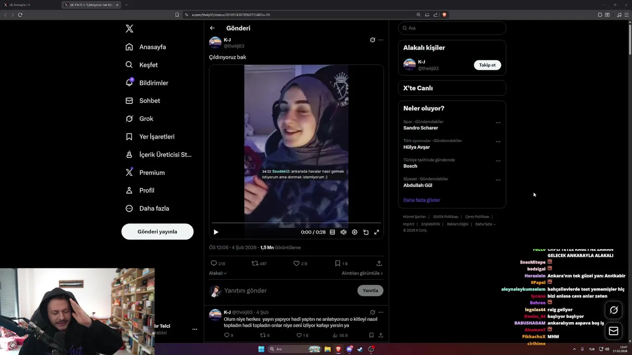Screen dimensions: 632x355
Task: Click Takip et to follow K-J
Action: point(487,65)
